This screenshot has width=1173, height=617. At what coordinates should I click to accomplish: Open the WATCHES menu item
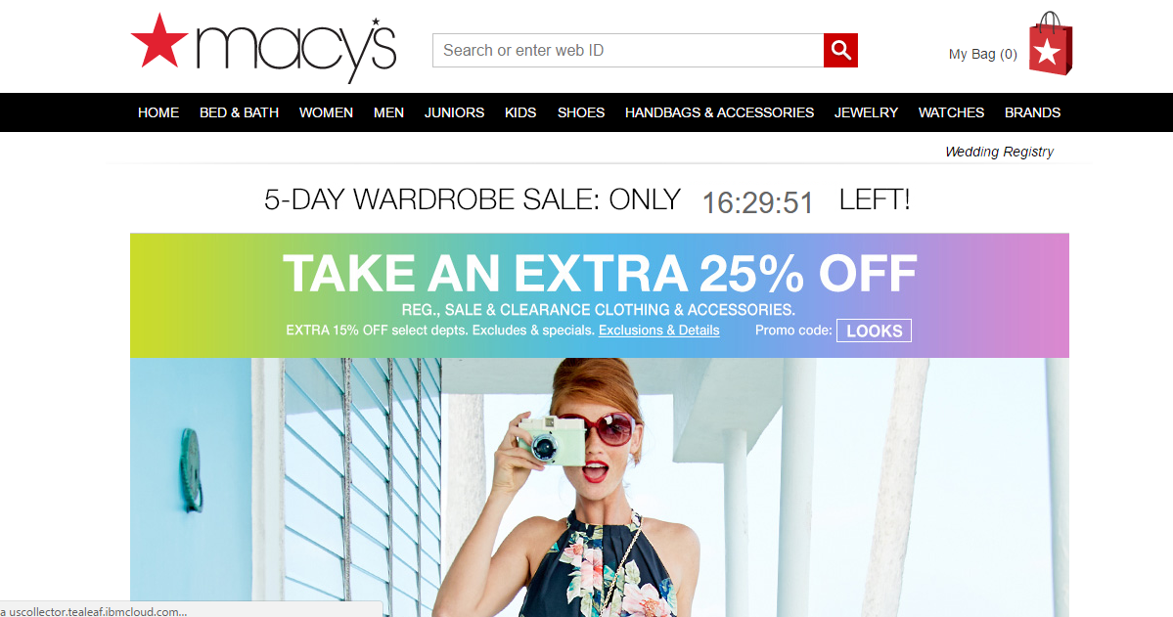pos(952,112)
